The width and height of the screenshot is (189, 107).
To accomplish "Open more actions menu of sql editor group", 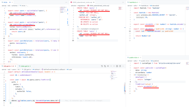I will pos(123,2).
